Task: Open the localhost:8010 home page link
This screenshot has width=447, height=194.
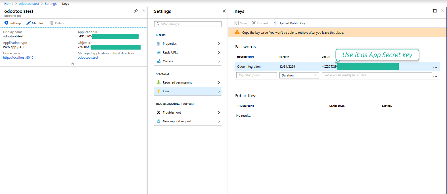Action: coord(18,57)
